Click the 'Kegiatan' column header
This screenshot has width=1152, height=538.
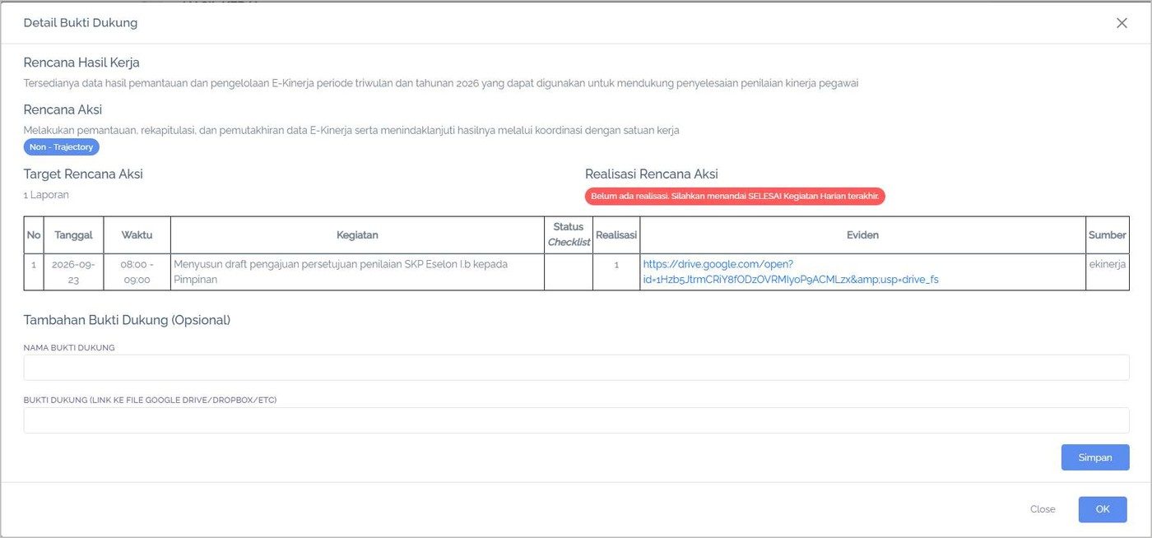point(357,235)
